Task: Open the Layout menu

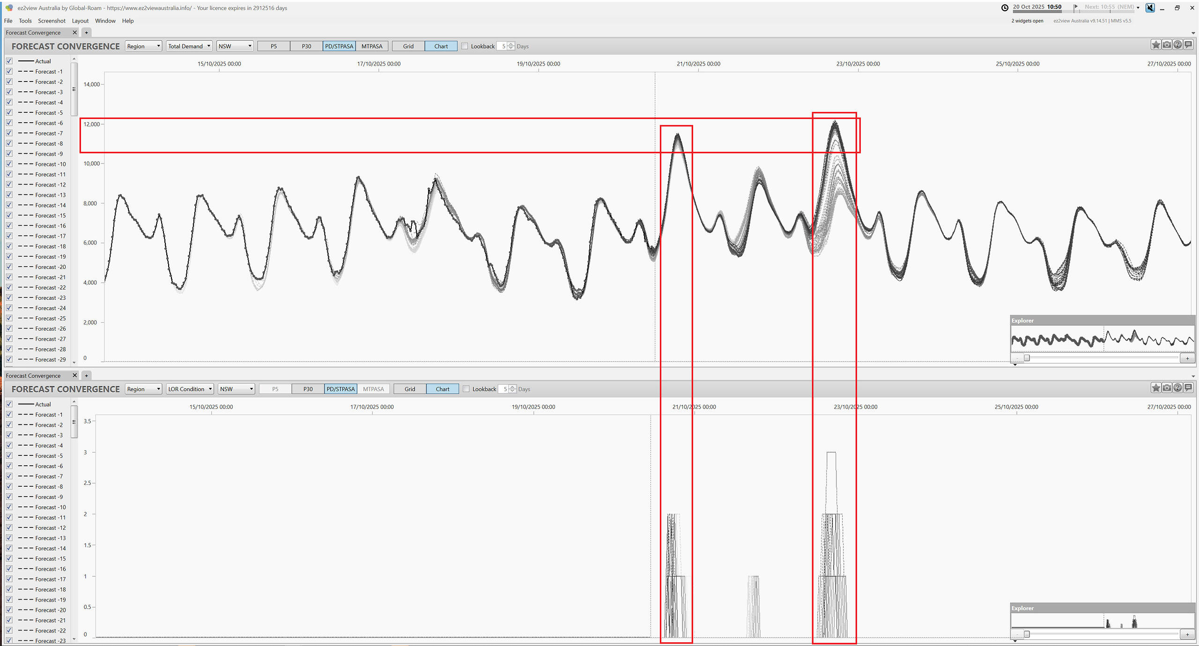Action: pos(80,21)
